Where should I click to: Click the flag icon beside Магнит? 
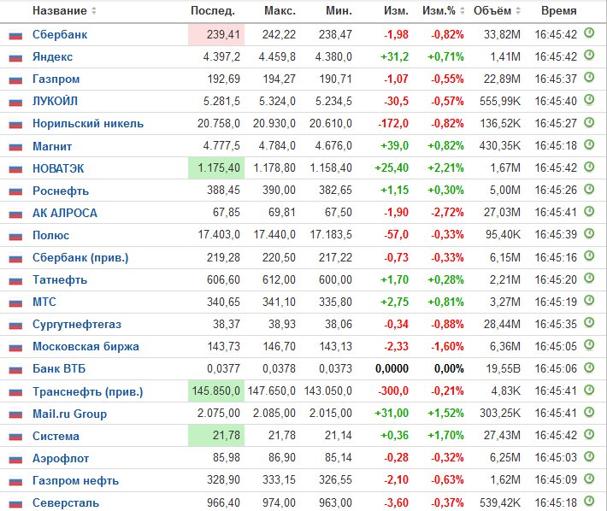(x=15, y=147)
